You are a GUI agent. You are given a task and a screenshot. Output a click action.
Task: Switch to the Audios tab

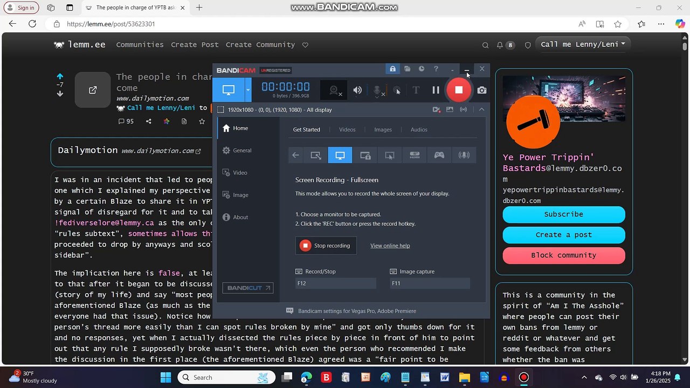419,129
